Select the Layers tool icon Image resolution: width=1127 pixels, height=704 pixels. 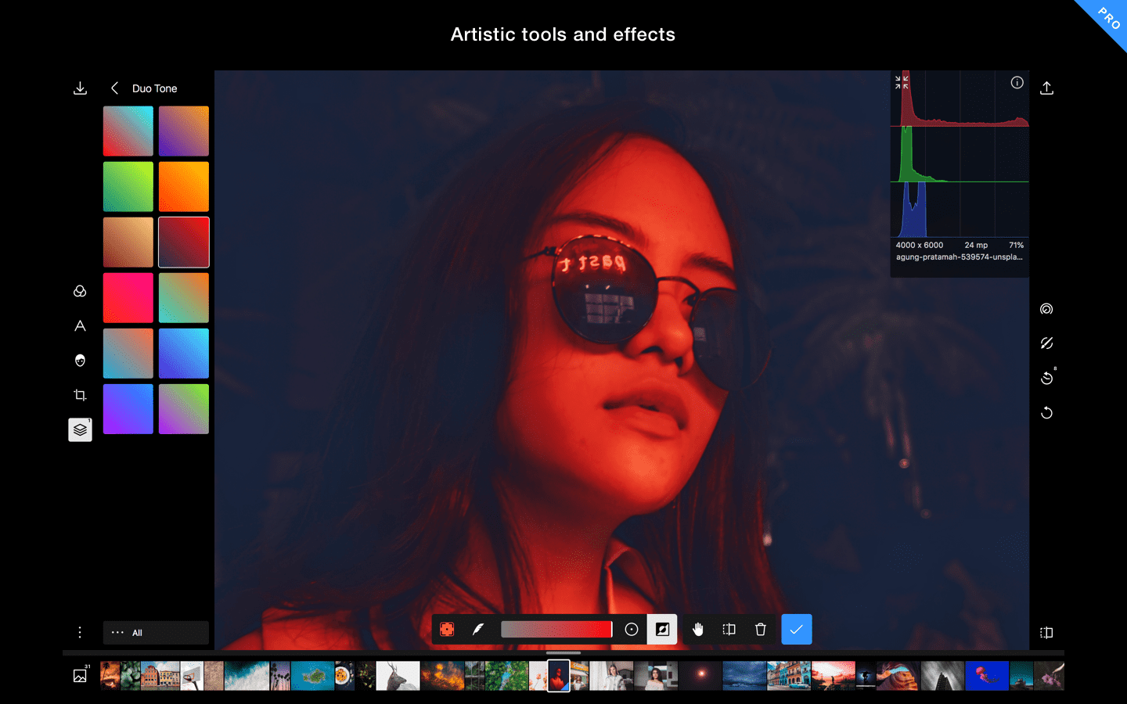(80, 429)
